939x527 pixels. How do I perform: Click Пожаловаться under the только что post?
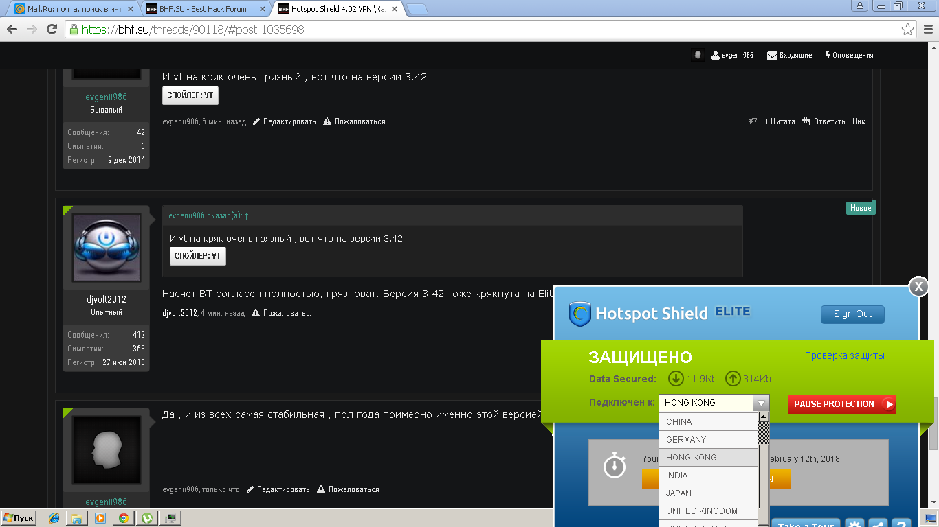349,489
